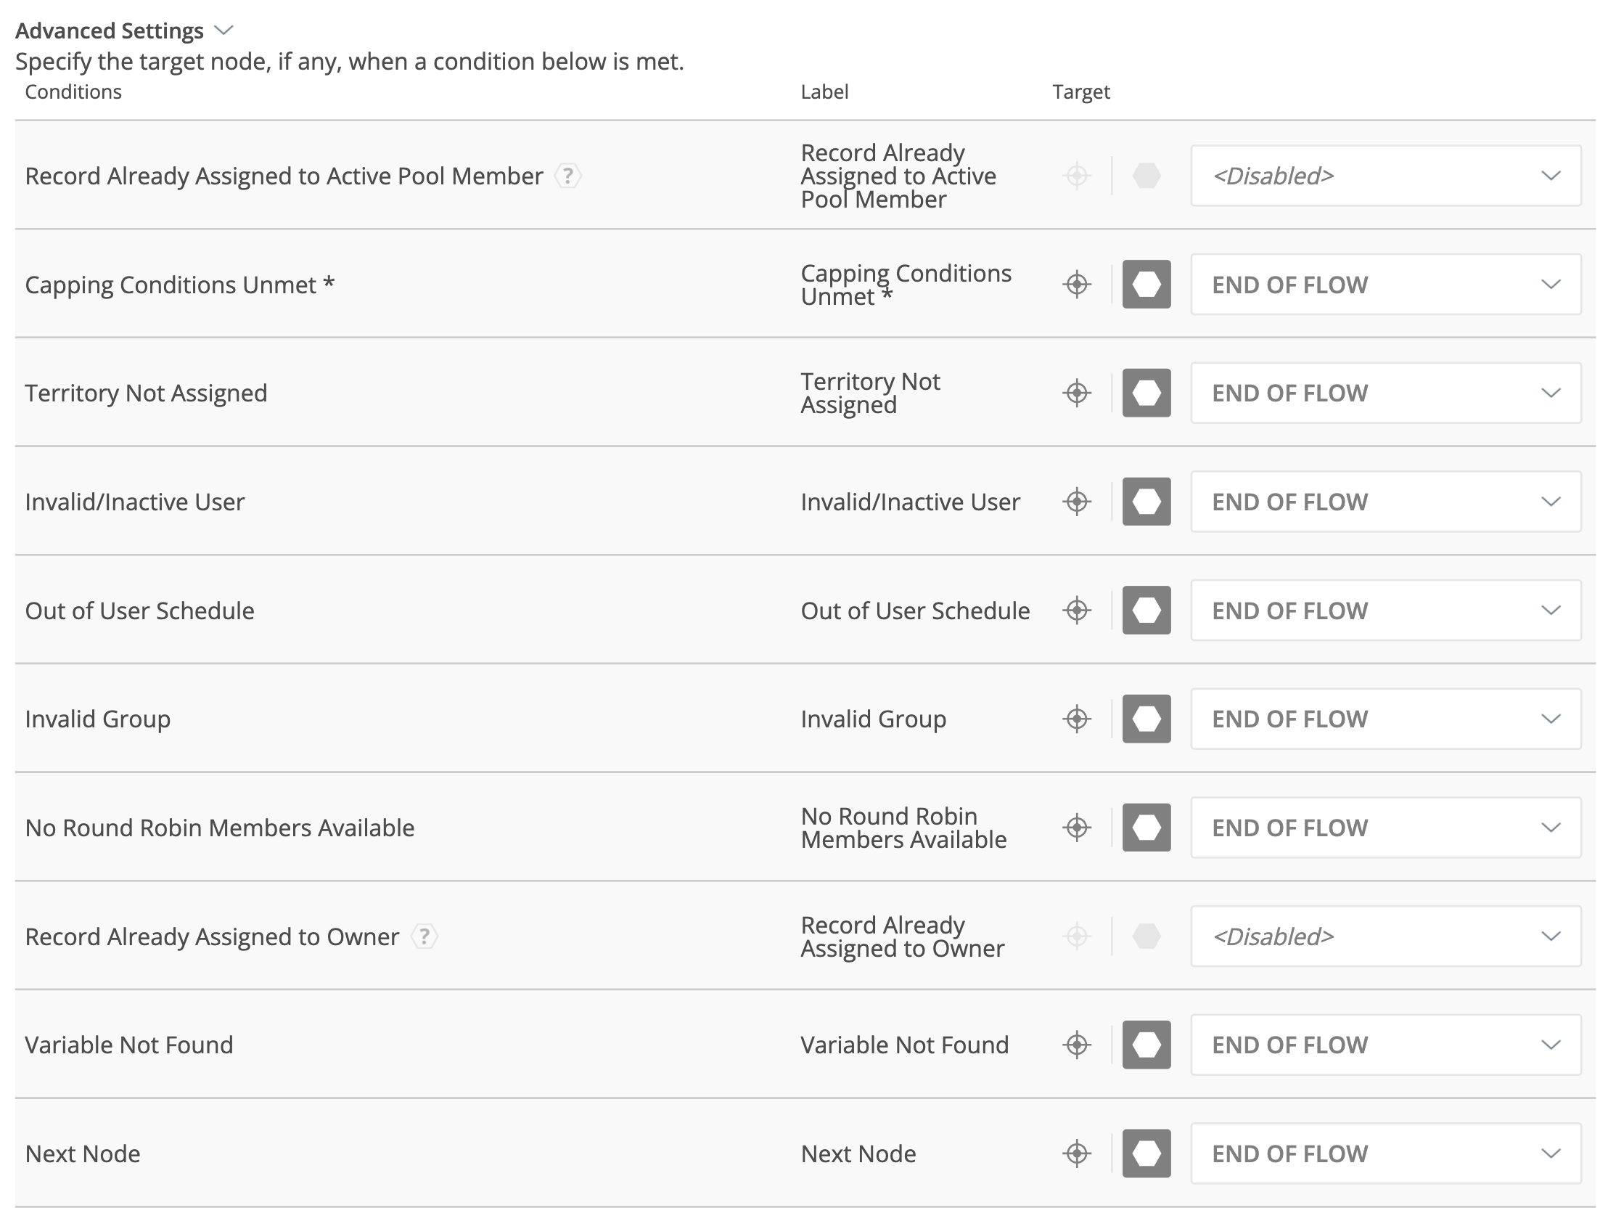Click the hexagon node icon for Out of User Schedule

1146,611
